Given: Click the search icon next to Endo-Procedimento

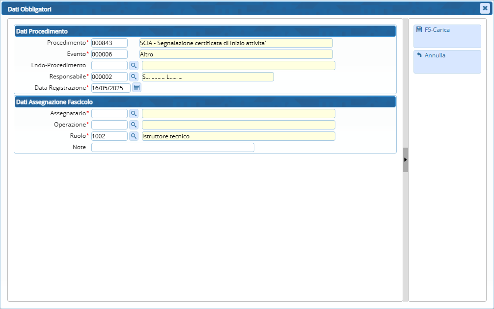Looking at the screenshot, I should [x=134, y=65].
